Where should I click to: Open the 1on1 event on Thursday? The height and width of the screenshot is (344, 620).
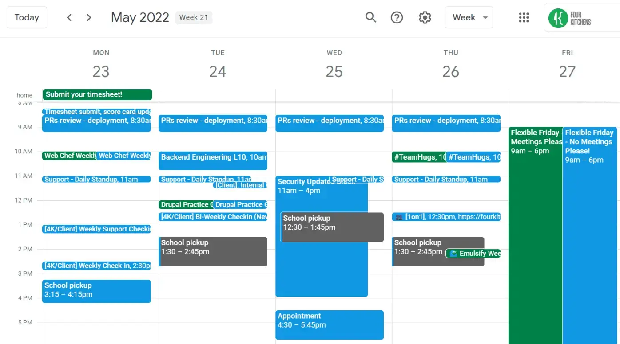(446, 217)
